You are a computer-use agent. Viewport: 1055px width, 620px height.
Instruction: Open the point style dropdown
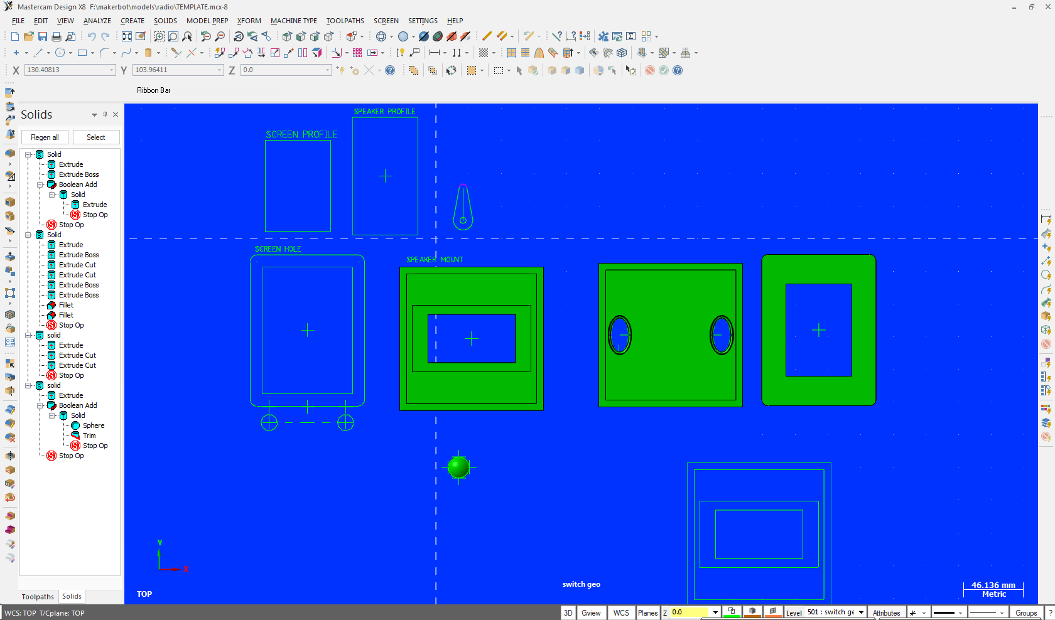(924, 612)
